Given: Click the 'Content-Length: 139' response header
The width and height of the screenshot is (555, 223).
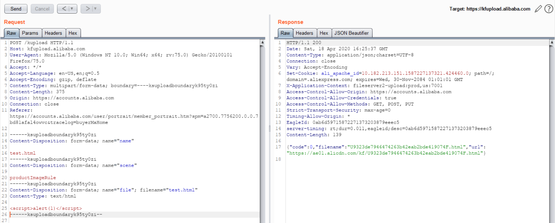Looking at the screenshot, I should [314, 135].
